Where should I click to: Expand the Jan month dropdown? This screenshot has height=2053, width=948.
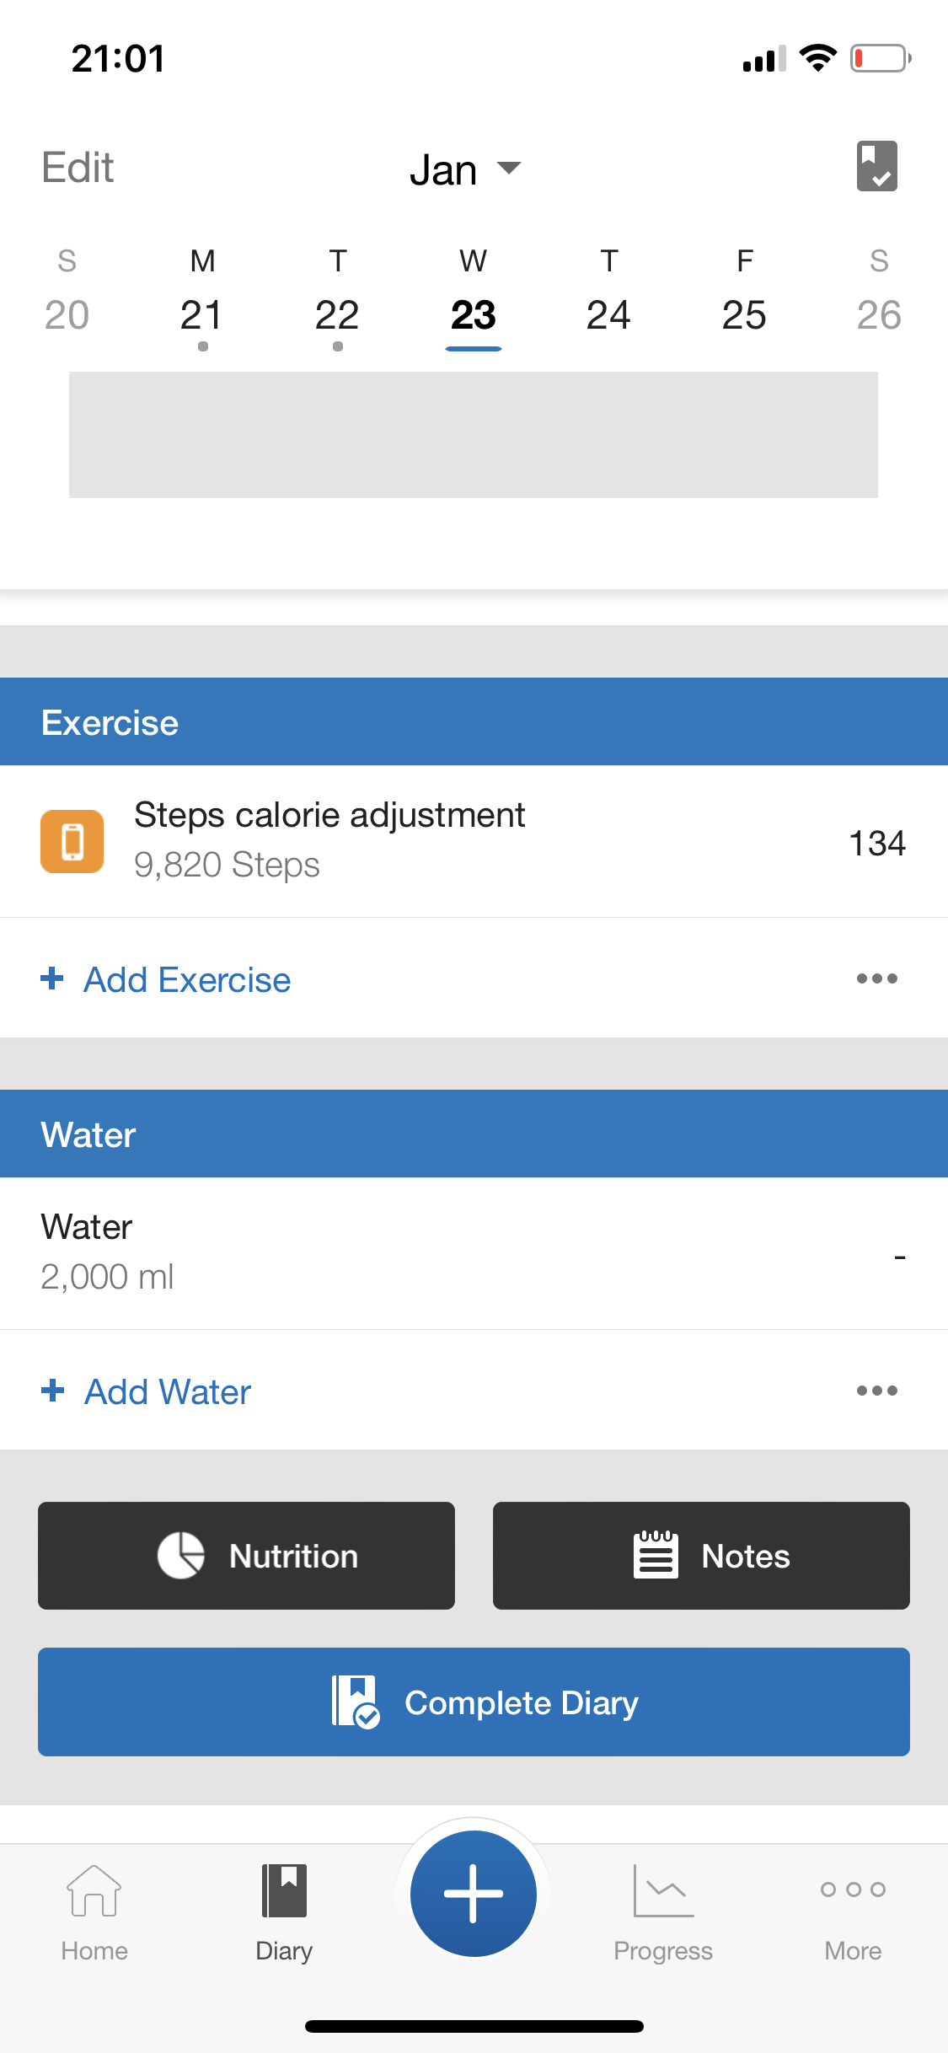click(465, 169)
